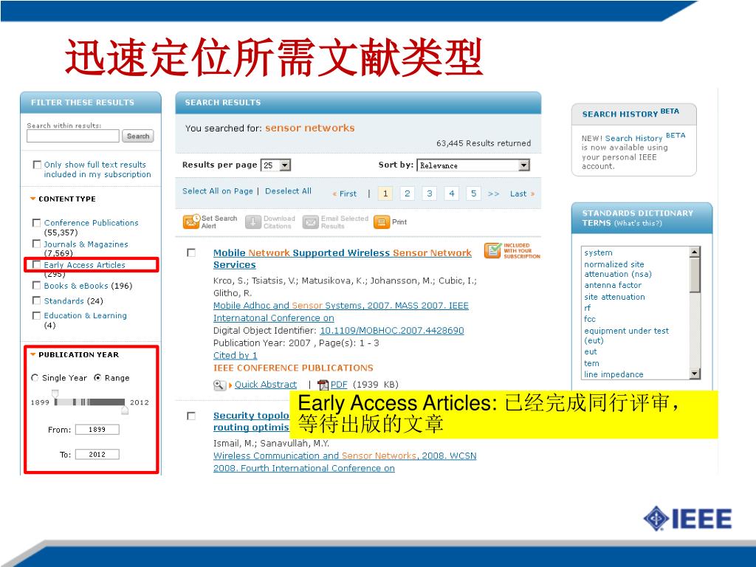
Task: Click the To year field
Action: coord(97,455)
